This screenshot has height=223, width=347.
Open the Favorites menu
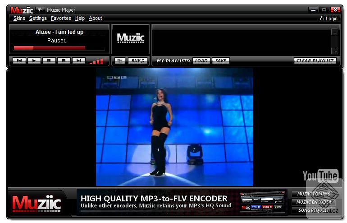[61, 18]
